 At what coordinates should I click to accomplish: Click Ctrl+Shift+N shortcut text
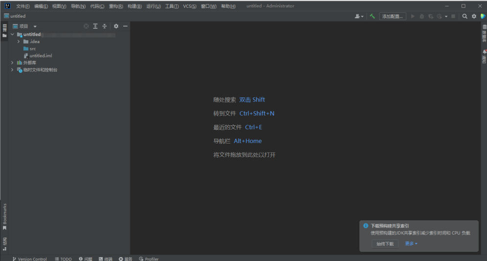[x=257, y=113]
